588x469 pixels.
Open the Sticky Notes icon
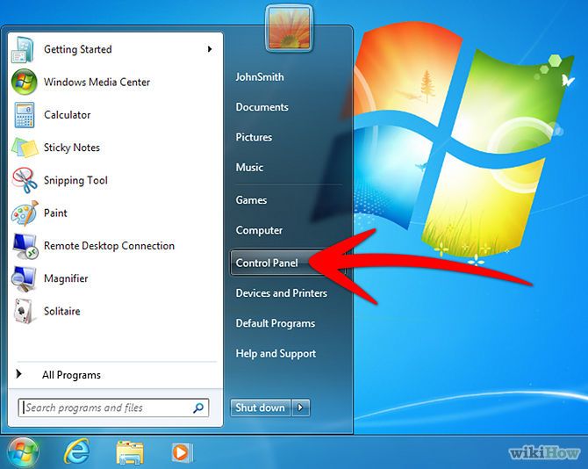[x=25, y=148]
